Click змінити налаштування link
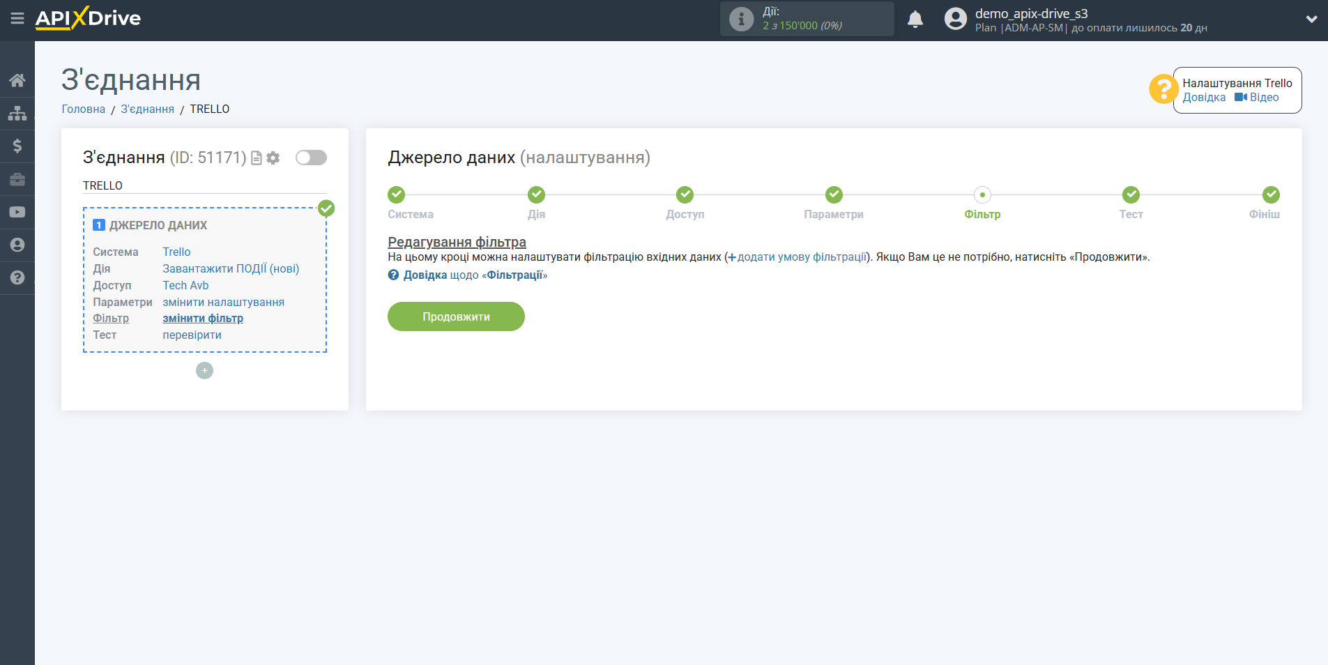Screen dimensions: 1328x665 tap(223, 303)
